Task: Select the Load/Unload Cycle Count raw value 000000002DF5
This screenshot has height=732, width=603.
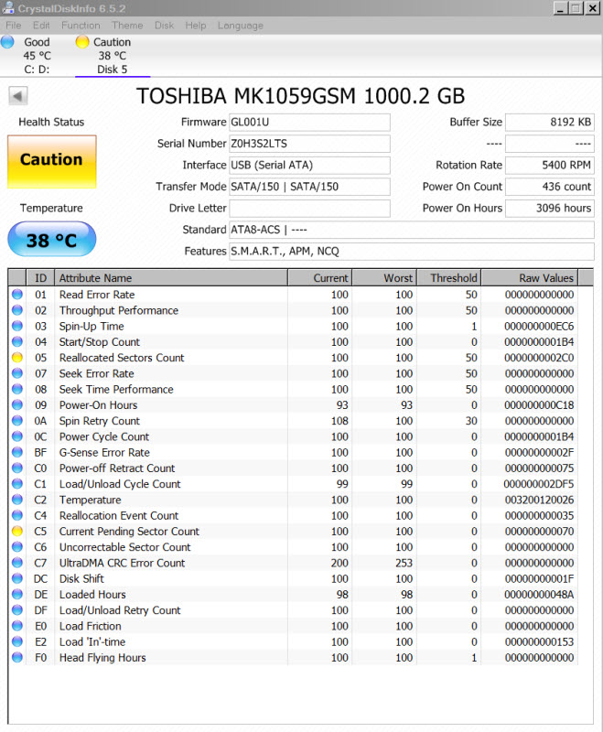Action: 539,484
